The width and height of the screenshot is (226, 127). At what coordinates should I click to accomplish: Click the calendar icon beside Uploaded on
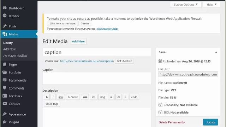(x=160, y=61)
